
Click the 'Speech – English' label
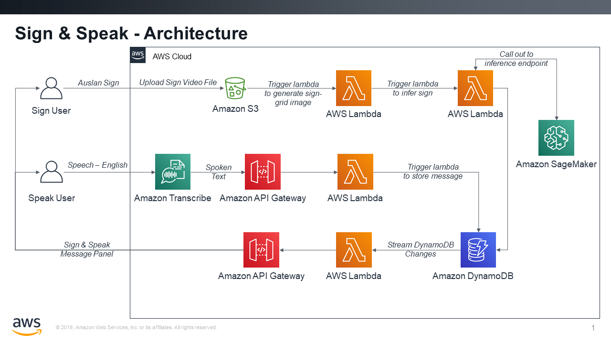[97, 165]
